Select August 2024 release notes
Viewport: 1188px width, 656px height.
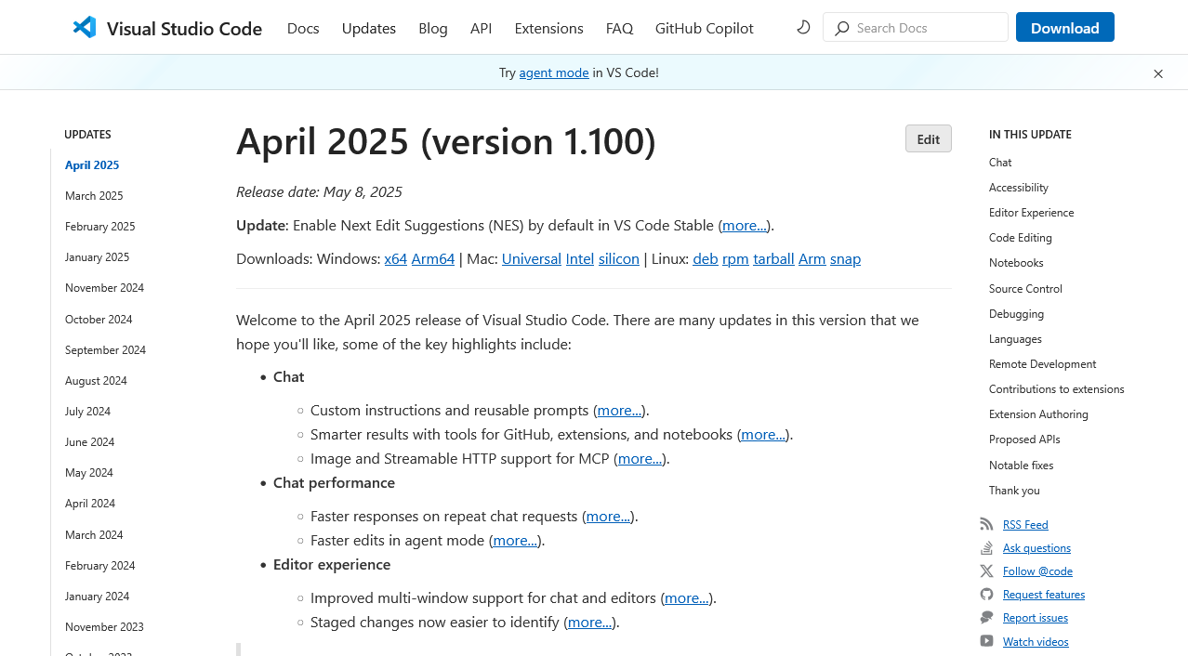(97, 381)
